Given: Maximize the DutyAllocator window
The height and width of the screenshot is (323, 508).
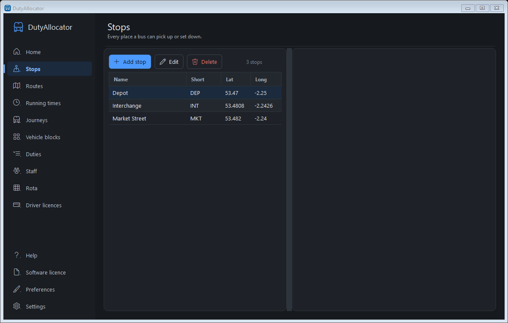Looking at the screenshot, I should 482,8.
